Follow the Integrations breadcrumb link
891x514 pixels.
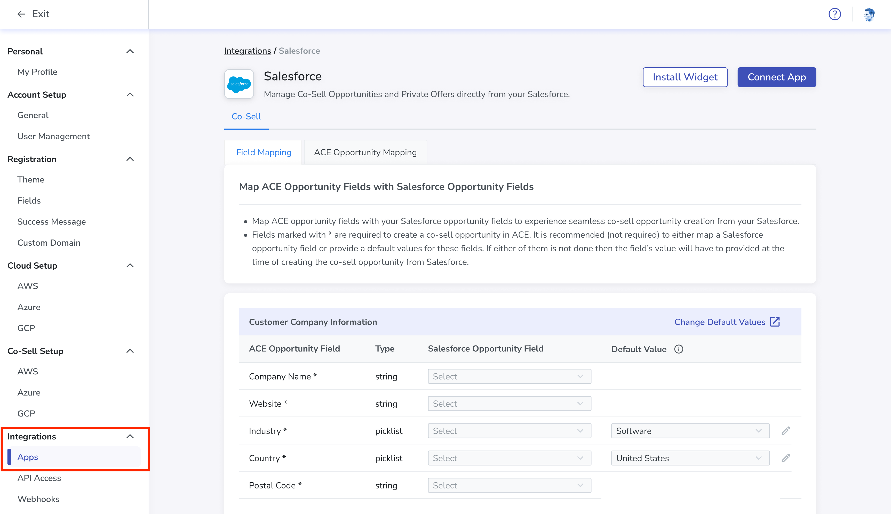click(x=248, y=51)
